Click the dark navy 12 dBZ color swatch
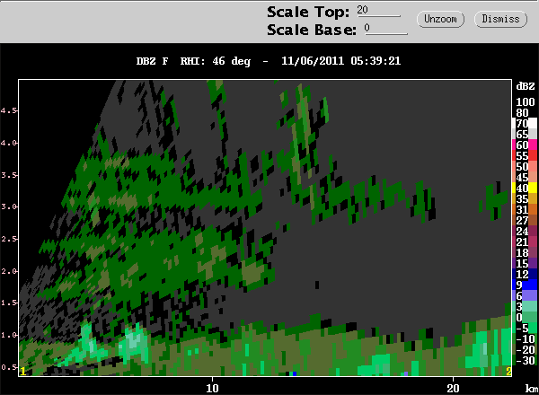Screen dimensions: 539x395 tap(533, 274)
